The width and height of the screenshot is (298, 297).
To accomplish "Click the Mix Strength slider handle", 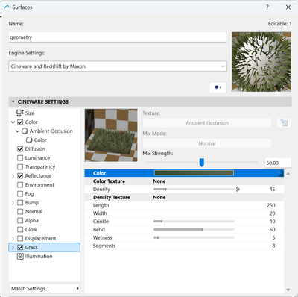I will [202, 163].
